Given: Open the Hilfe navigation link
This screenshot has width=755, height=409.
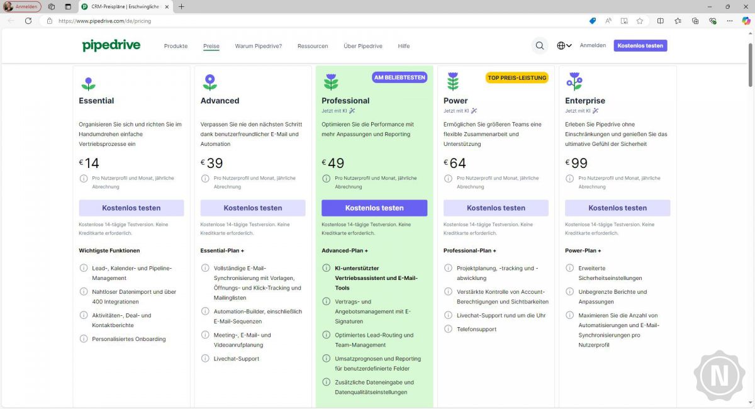Looking at the screenshot, I should click(x=404, y=46).
